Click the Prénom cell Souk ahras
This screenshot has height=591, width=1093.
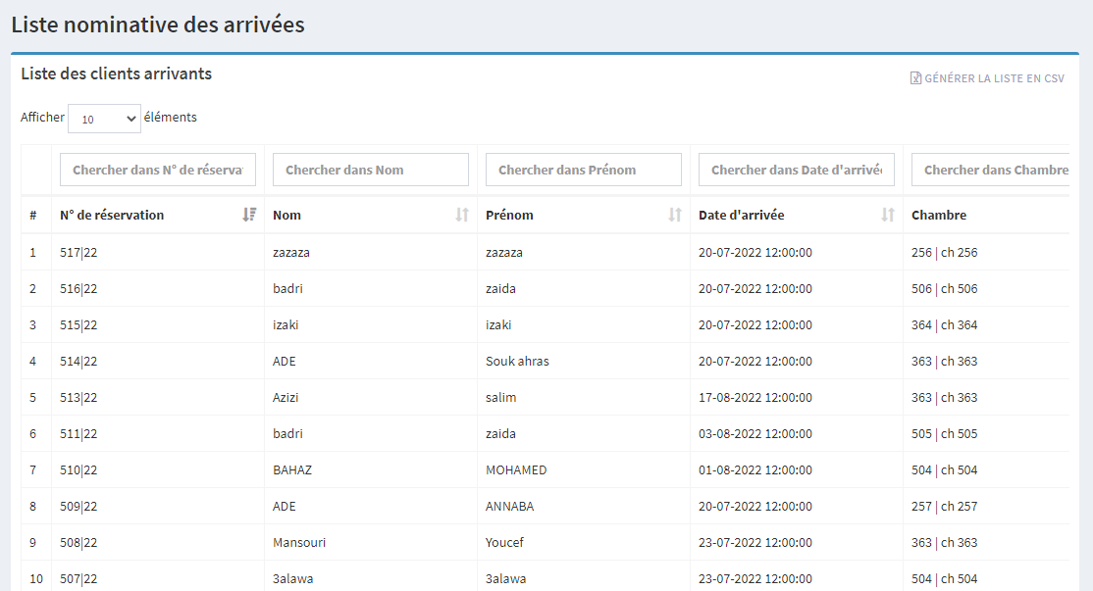pyautogui.click(x=517, y=361)
